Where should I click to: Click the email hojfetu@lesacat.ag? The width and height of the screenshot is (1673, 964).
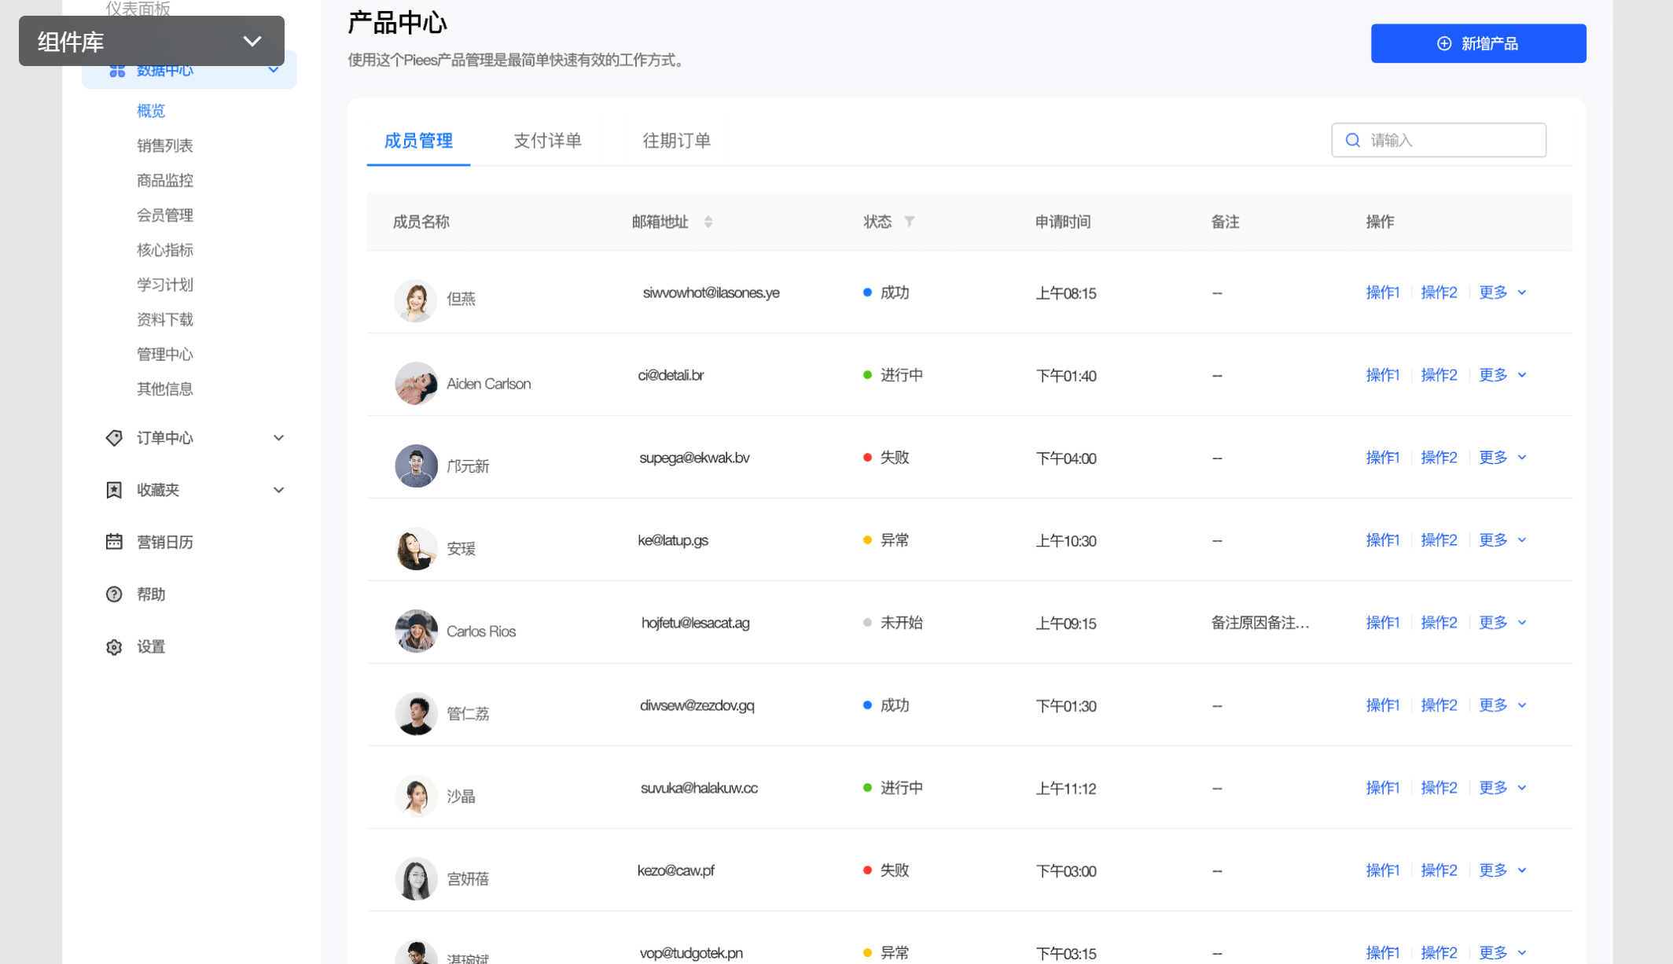click(695, 623)
